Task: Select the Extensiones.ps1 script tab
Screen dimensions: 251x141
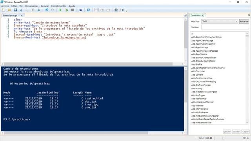Action: pos(11,16)
